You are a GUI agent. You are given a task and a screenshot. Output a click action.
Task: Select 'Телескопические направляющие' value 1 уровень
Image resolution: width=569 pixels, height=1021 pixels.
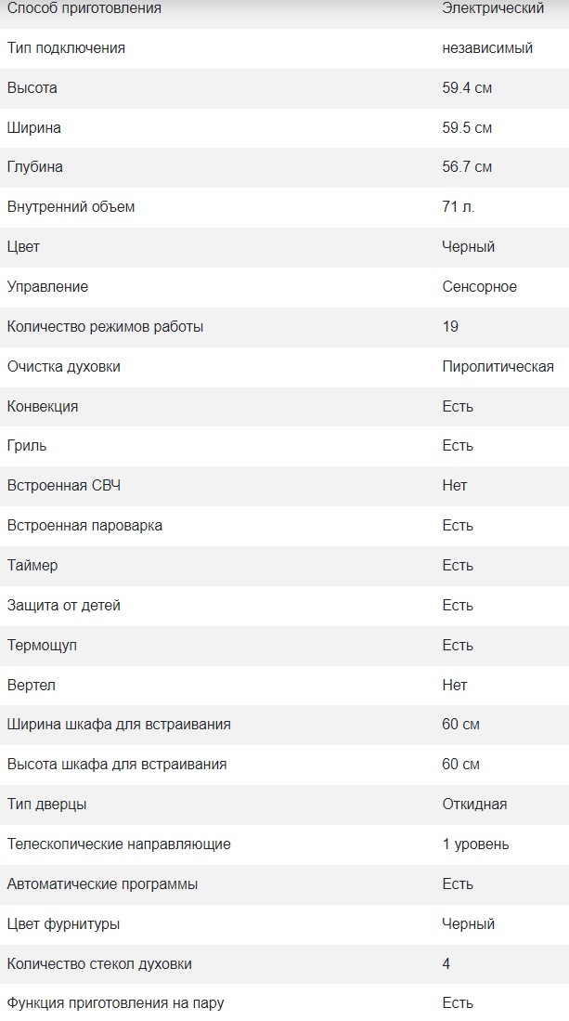pos(475,844)
